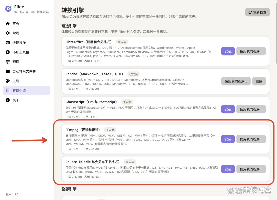
Task: Click the folder icon beside 自动转换文件夹
Action: click(8, 71)
